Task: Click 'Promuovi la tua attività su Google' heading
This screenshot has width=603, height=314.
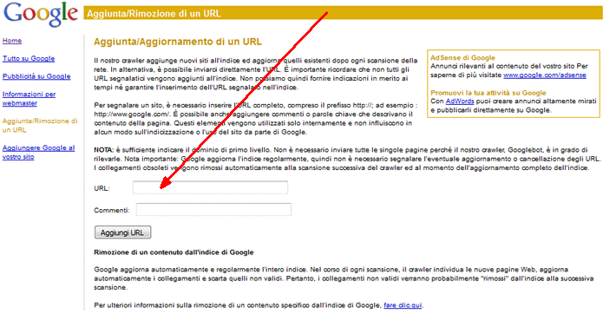Action: point(488,93)
